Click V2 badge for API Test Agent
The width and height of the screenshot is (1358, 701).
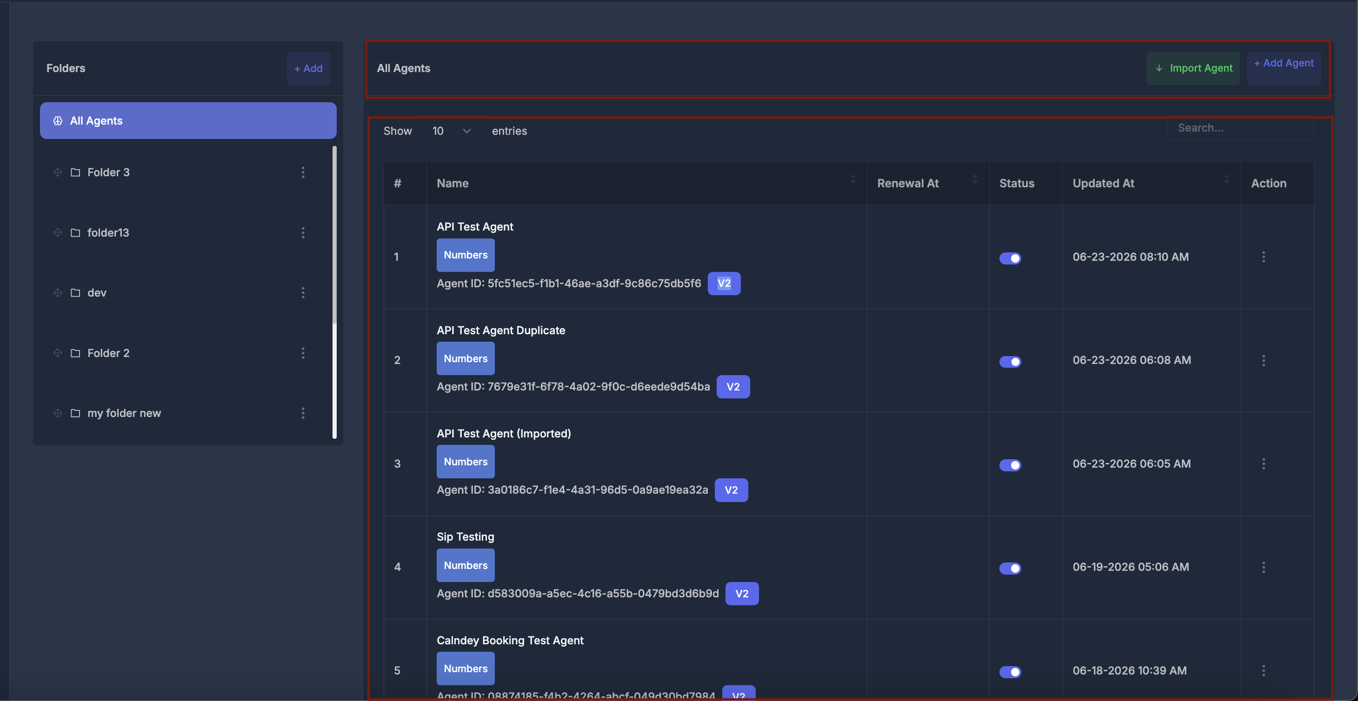724,284
